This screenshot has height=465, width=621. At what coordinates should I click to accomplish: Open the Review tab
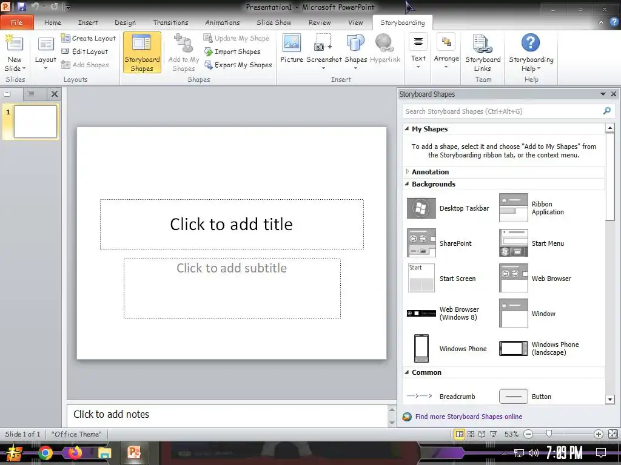[x=319, y=22]
